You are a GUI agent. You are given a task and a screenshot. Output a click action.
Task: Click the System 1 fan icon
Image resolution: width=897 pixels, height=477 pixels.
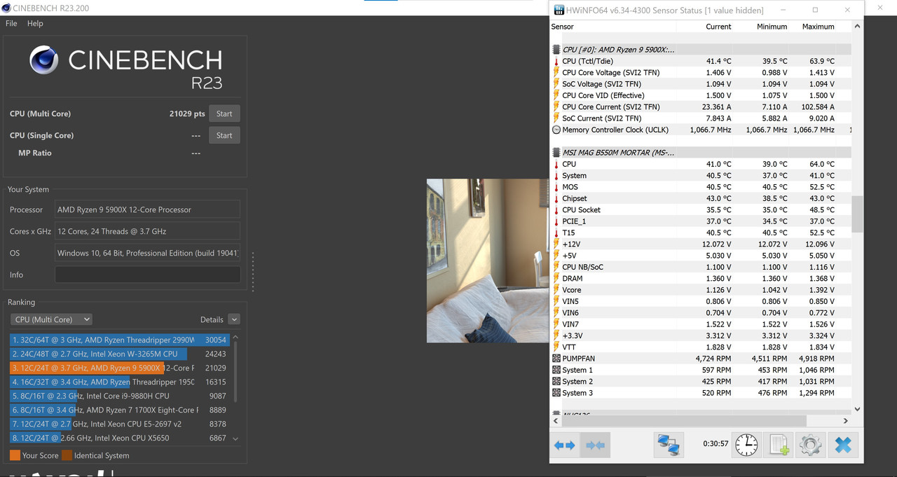(x=556, y=370)
